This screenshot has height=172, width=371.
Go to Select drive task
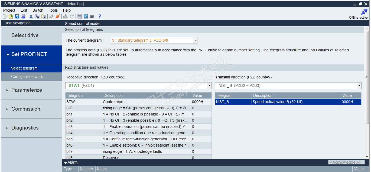click(31, 35)
